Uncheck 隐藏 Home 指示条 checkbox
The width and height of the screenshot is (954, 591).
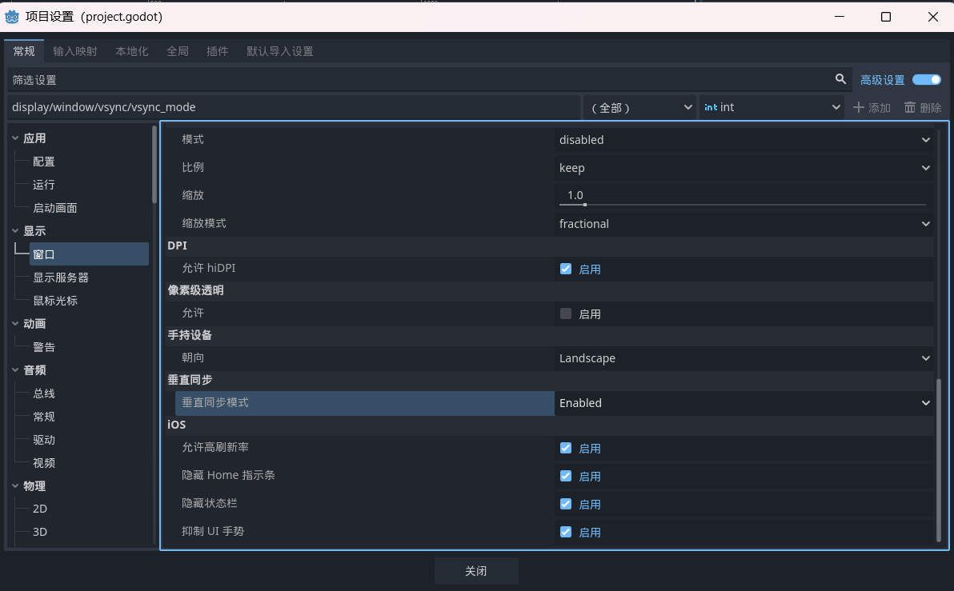[566, 476]
